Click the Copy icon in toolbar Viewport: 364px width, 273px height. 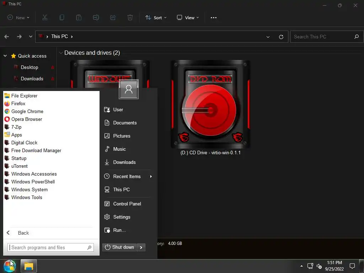click(62, 17)
